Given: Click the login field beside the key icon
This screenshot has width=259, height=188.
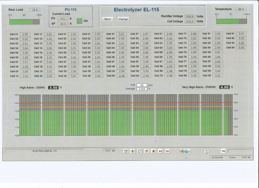Looking at the screenshot, I should click(240, 151).
